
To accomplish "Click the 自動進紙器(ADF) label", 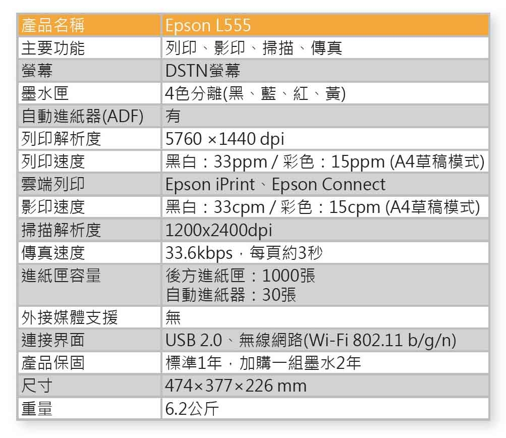I will point(82,116).
